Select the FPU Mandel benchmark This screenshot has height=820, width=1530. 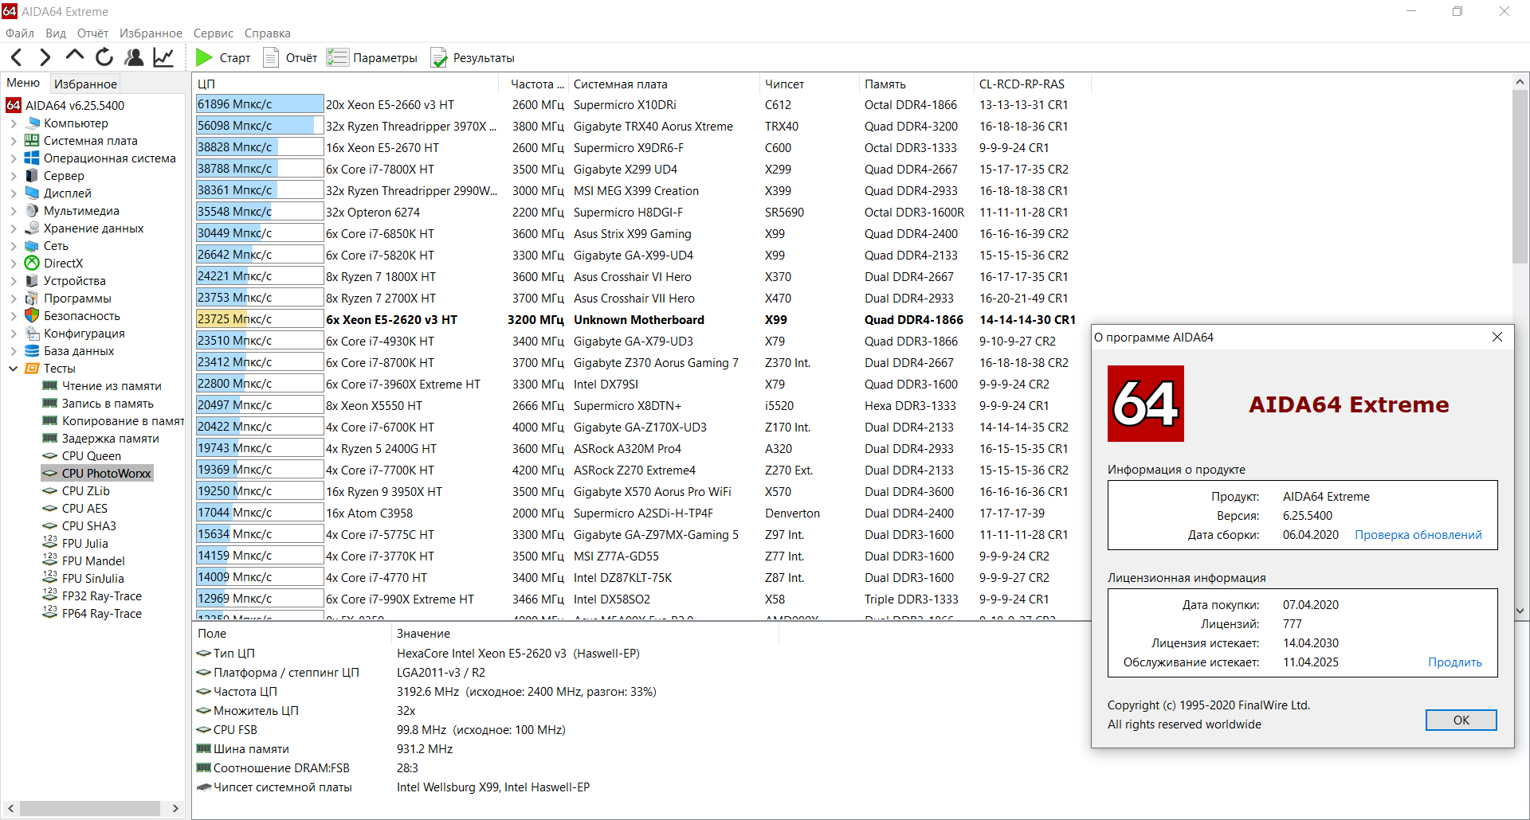pyautogui.click(x=93, y=561)
